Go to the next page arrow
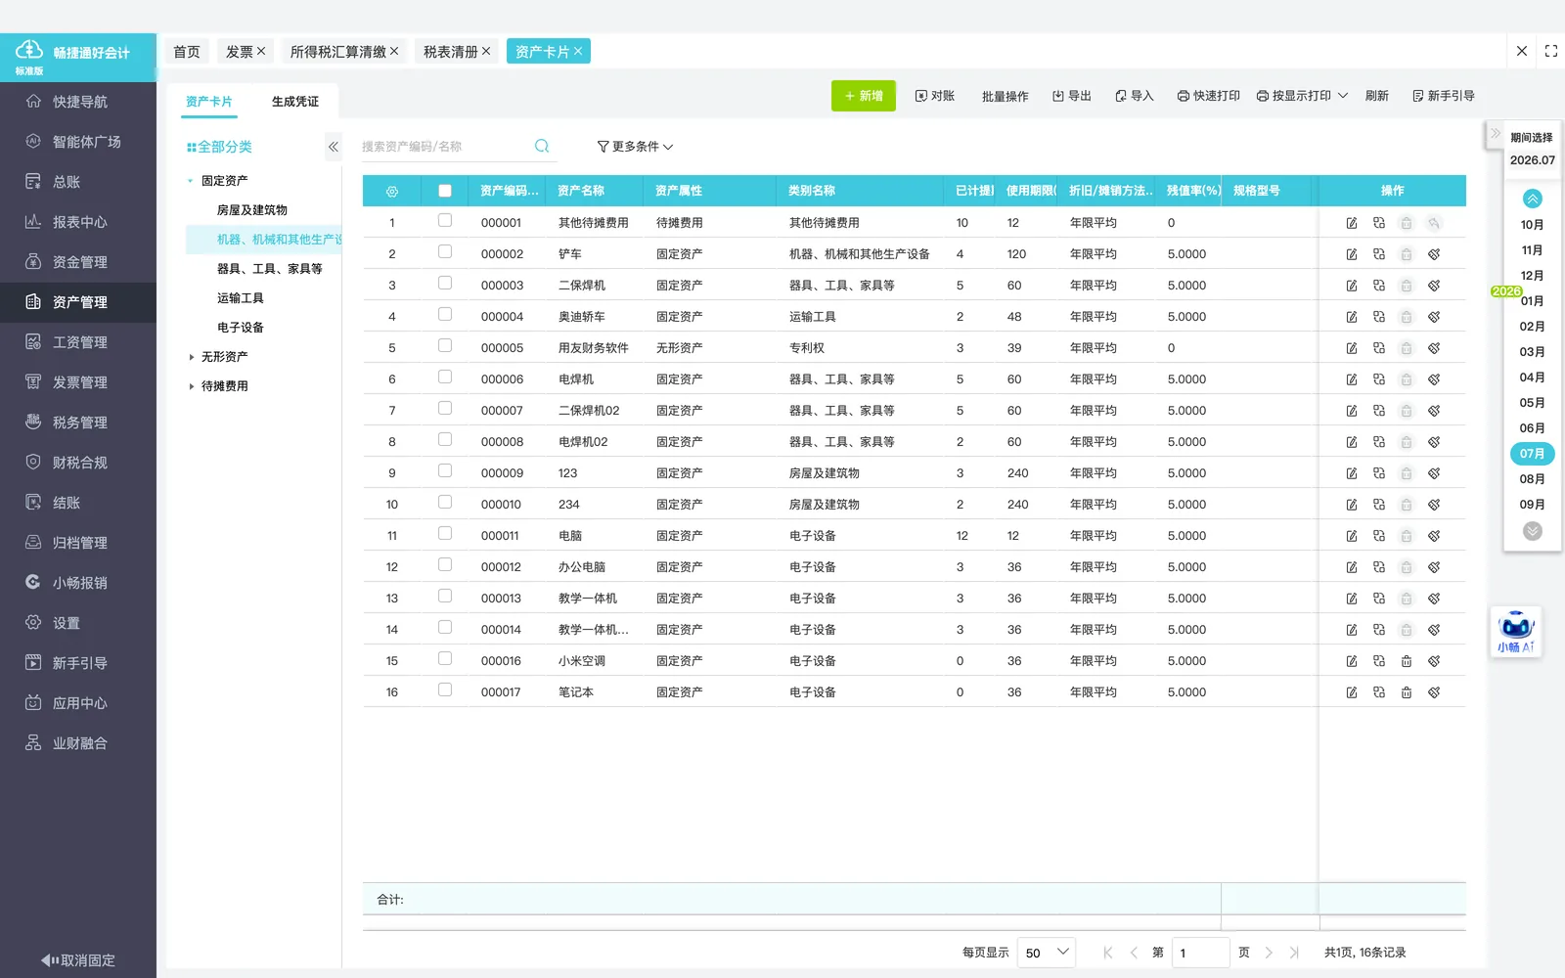The height and width of the screenshot is (978, 1565). (x=1269, y=953)
